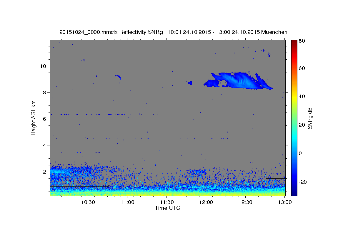The height and width of the screenshot is (235, 353).
Task: Click the colorbar value label 20
Action: [302, 125]
